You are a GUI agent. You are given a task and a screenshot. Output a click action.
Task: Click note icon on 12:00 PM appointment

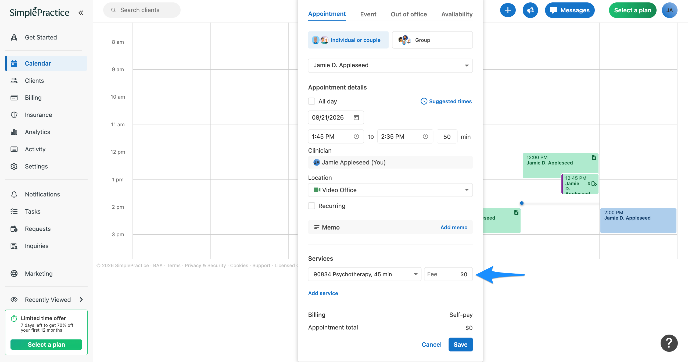click(594, 157)
